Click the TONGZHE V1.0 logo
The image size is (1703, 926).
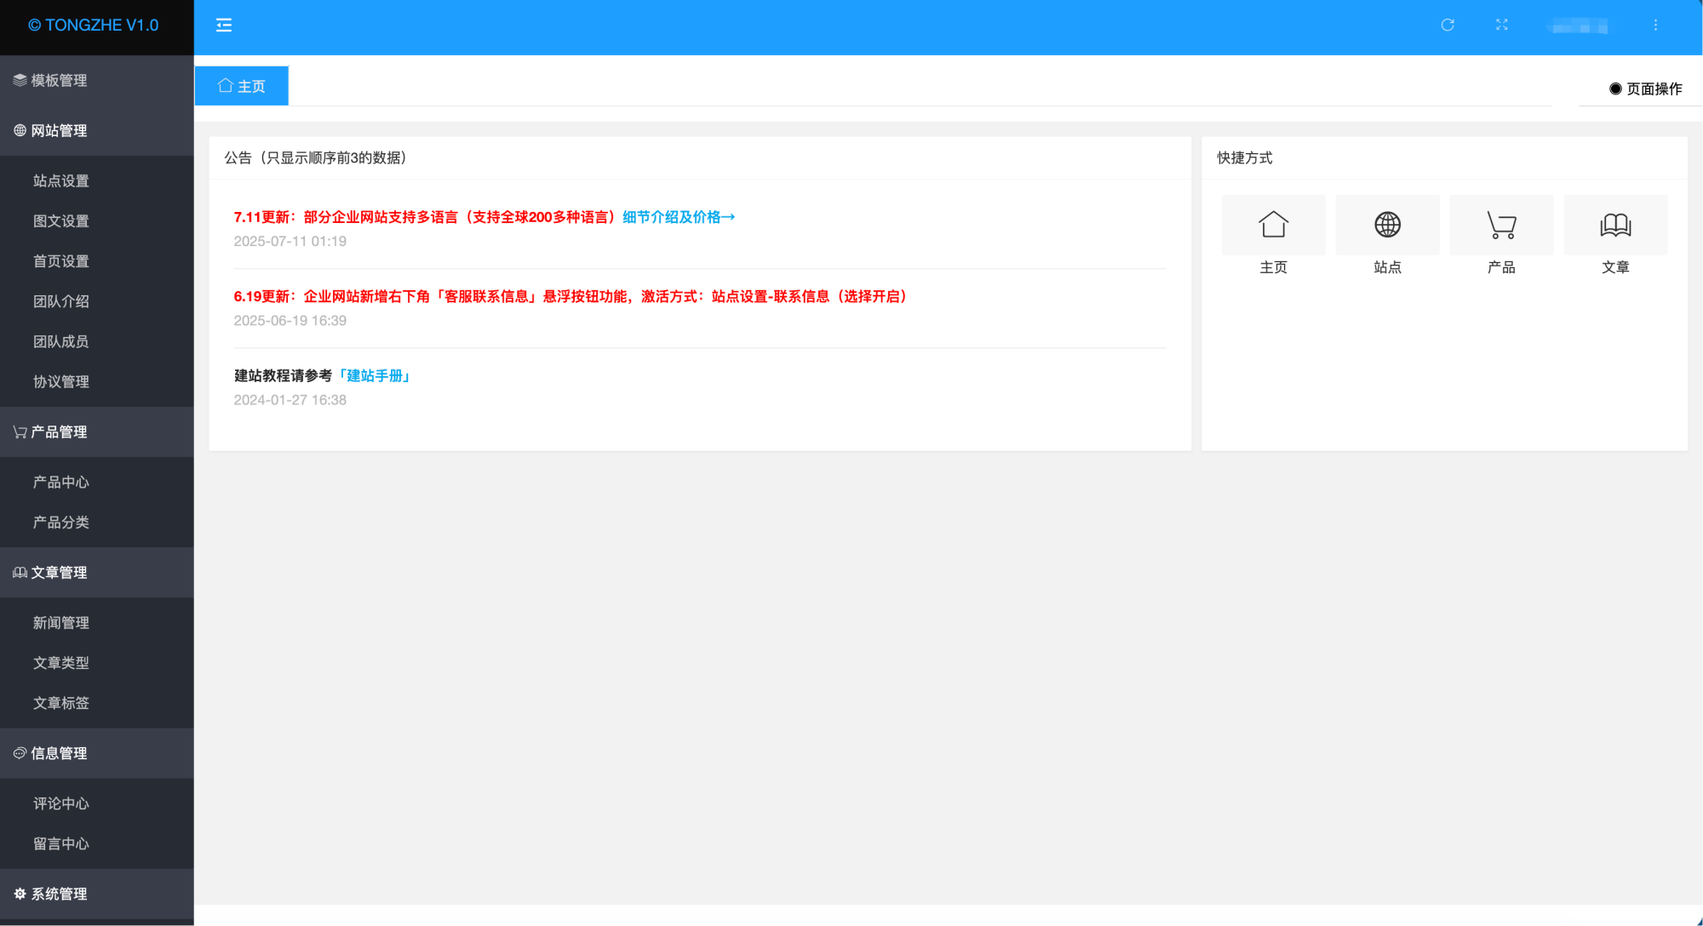(94, 26)
